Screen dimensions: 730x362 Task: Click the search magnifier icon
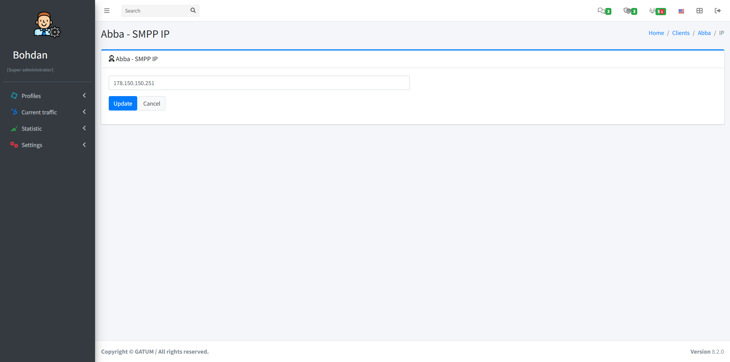193,11
